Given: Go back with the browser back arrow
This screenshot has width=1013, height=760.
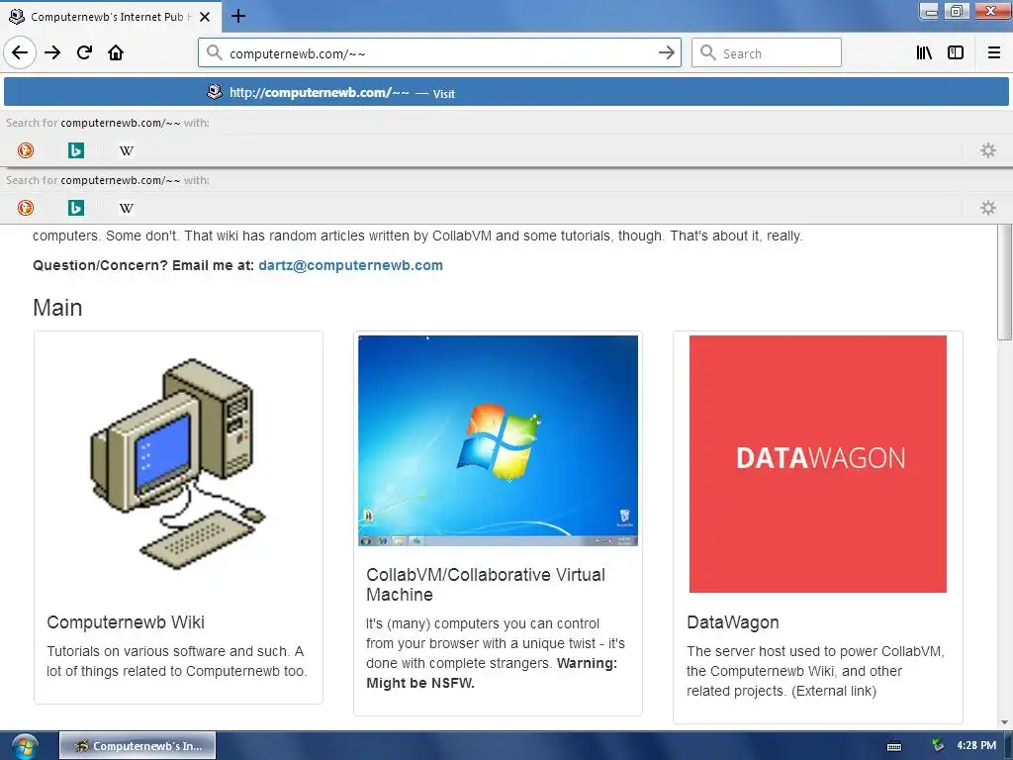Looking at the screenshot, I should pos(20,52).
